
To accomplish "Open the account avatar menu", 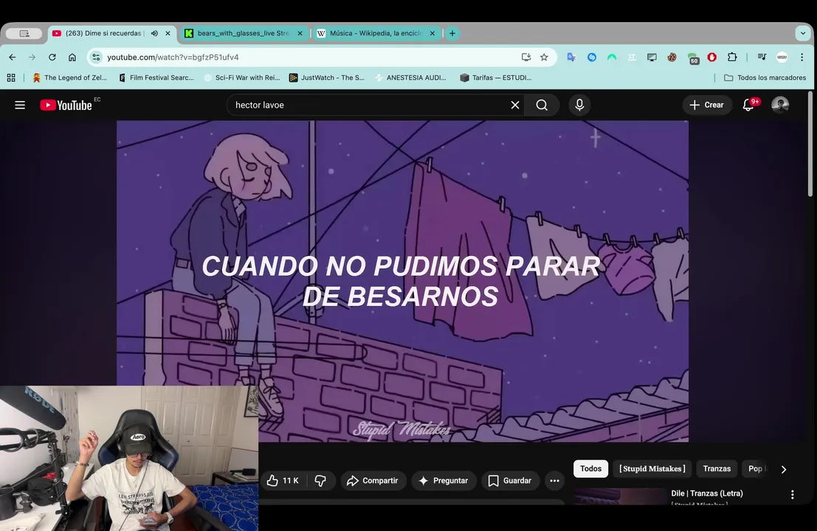I will point(780,105).
